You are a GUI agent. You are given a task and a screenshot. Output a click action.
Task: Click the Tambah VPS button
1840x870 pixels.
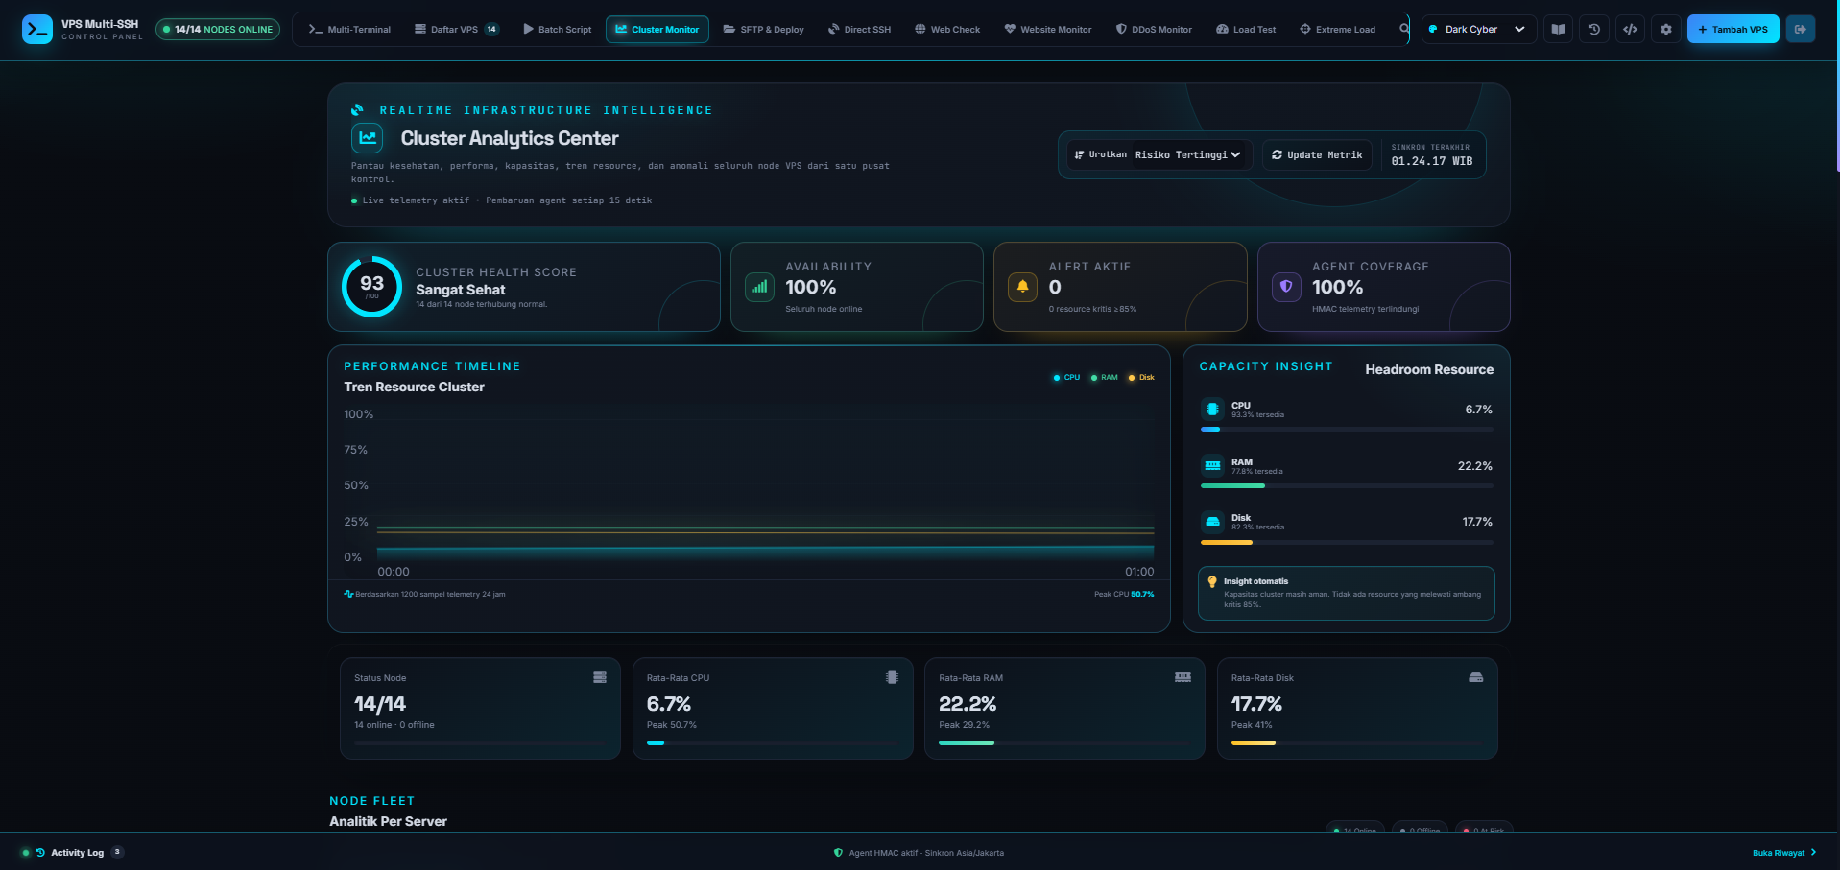point(1733,30)
